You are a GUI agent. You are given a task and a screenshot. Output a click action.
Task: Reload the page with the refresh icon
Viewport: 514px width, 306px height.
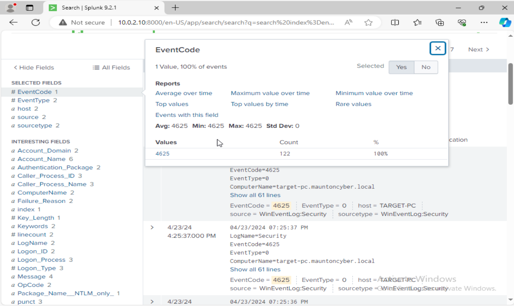36,23
